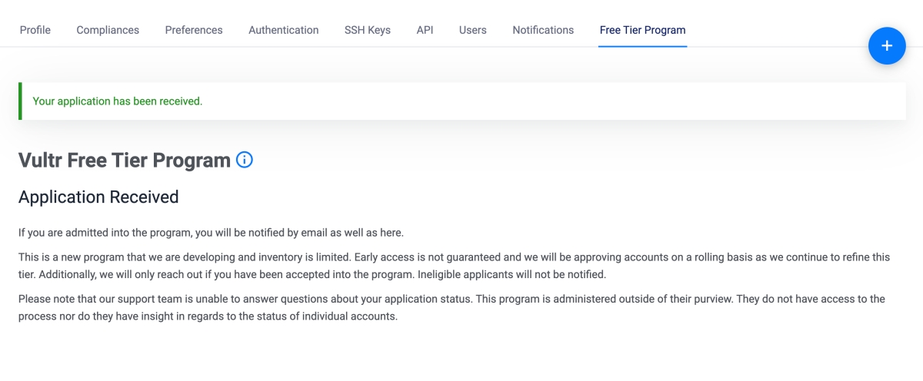Click the Application Received subheading
The width and height of the screenshot is (923, 381).
point(98,197)
